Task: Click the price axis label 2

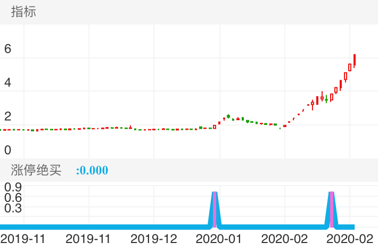Action: pos(8,116)
